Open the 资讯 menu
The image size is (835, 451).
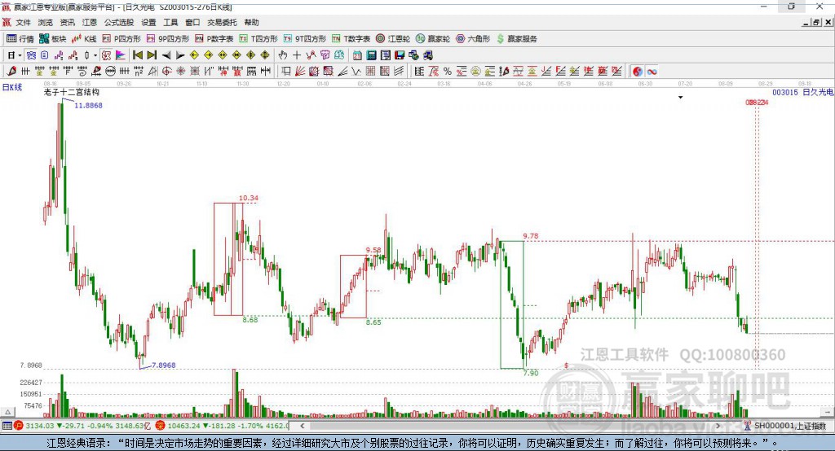click(67, 22)
